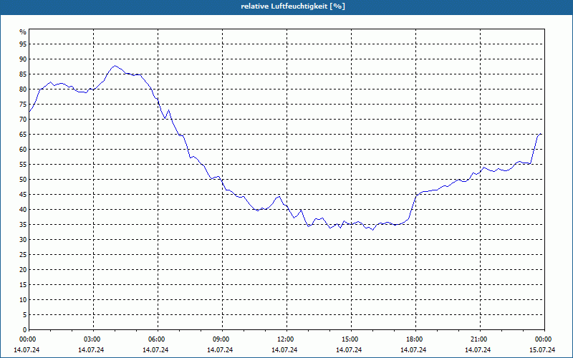The width and height of the screenshot is (573, 358).
Task: Click the y-axis label '50'
Action: [x=23, y=180]
